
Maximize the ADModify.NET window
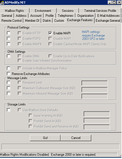coord(114,2)
